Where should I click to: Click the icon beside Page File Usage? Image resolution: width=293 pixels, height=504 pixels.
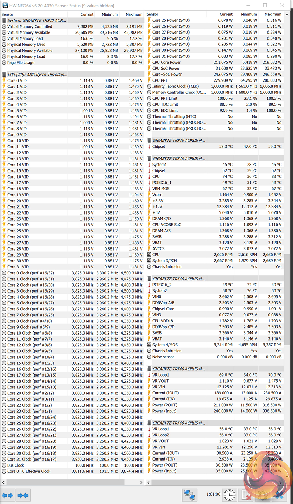4,62
